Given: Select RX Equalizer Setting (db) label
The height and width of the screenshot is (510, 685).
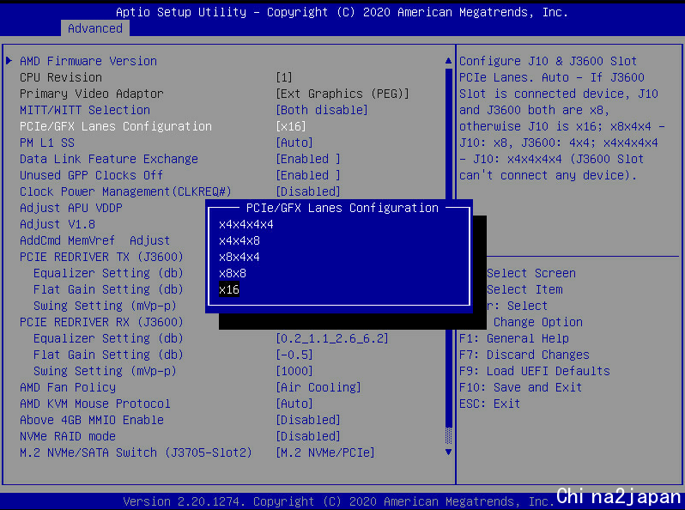Looking at the screenshot, I should [x=108, y=338].
